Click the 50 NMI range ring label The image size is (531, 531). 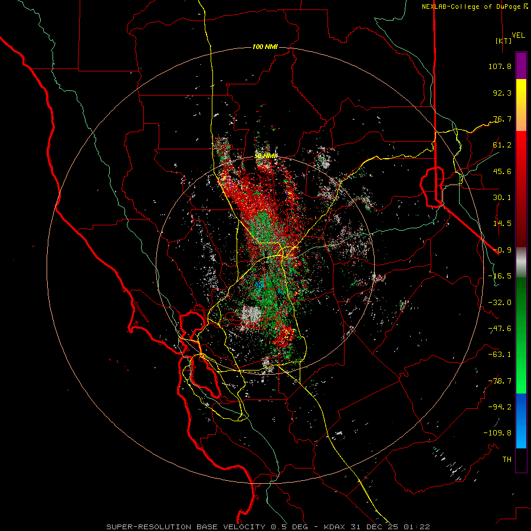point(265,156)
